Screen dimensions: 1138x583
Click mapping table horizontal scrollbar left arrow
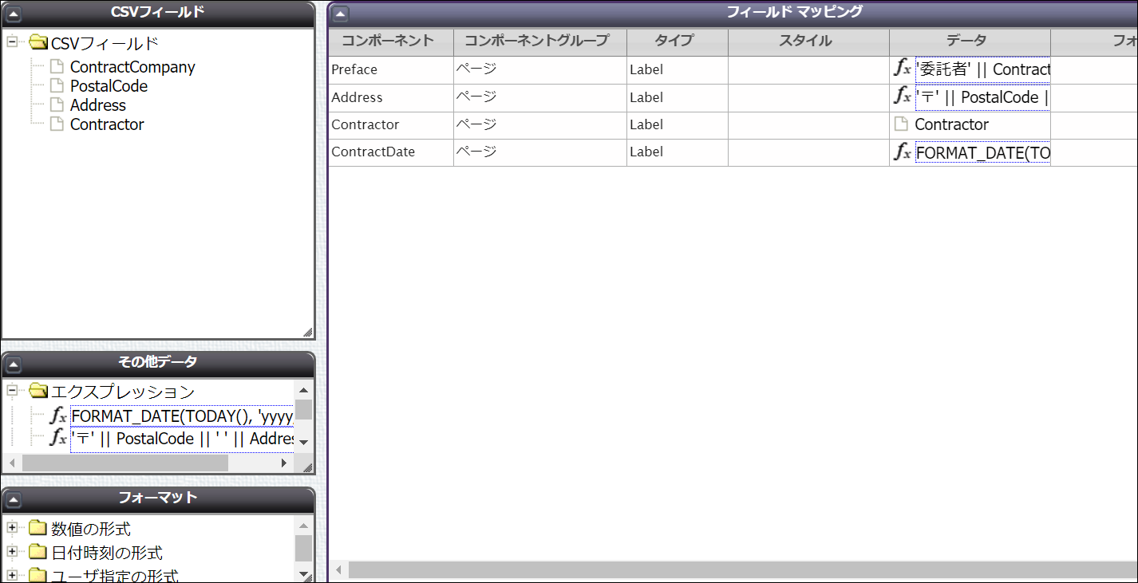[x=339, y=569]
